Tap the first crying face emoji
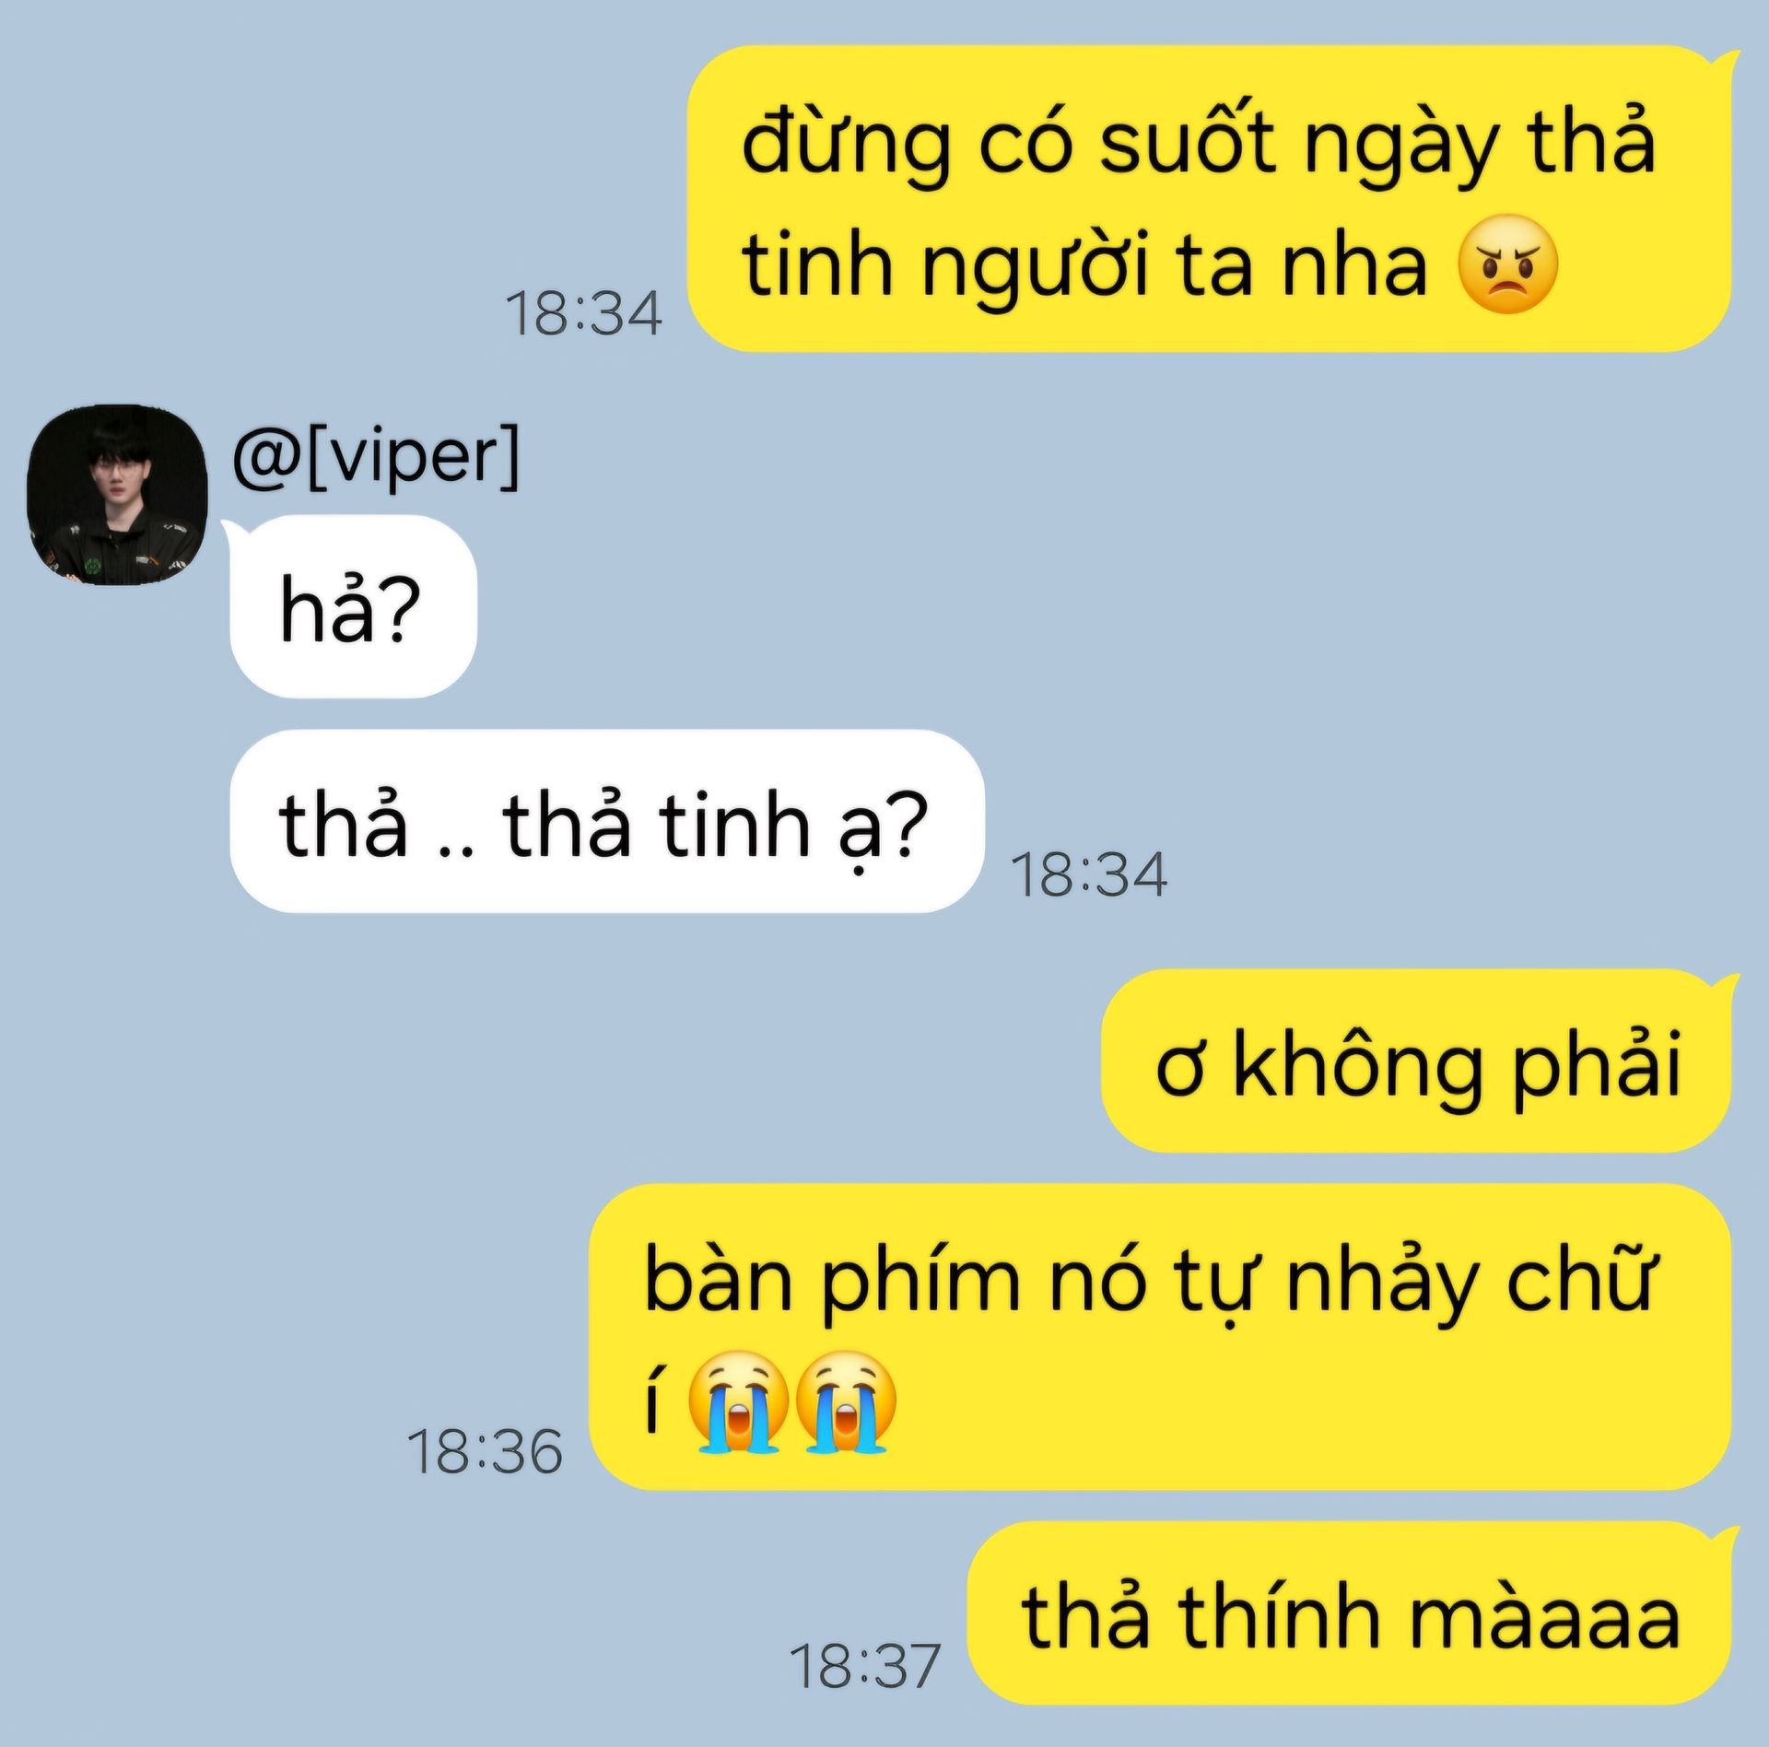This screenshot has width=1769, height=1747. [738, 1402]
